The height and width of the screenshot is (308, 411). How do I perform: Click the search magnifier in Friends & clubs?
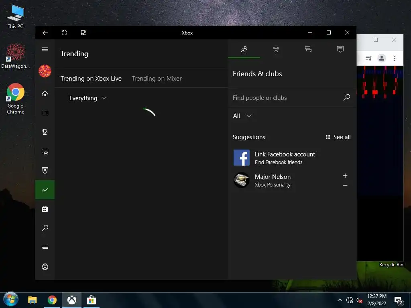click(347, 97)
